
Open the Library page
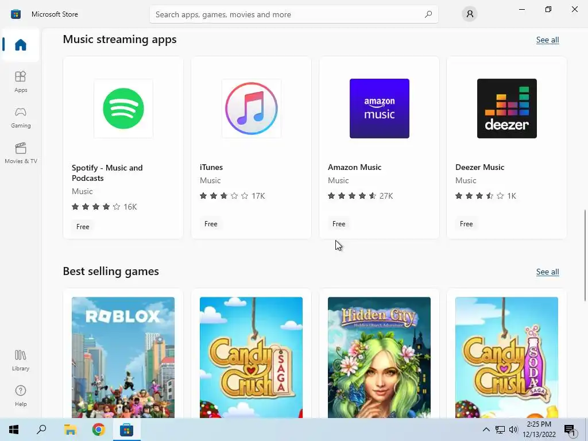click(21, 361)
